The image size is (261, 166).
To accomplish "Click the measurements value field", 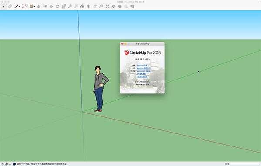I will pyautogui.click(x=245, y=164).
